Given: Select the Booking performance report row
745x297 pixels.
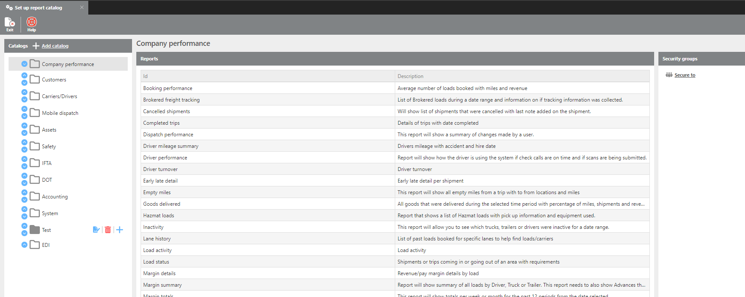Looking at the screenshot, I should coord(168,88).
